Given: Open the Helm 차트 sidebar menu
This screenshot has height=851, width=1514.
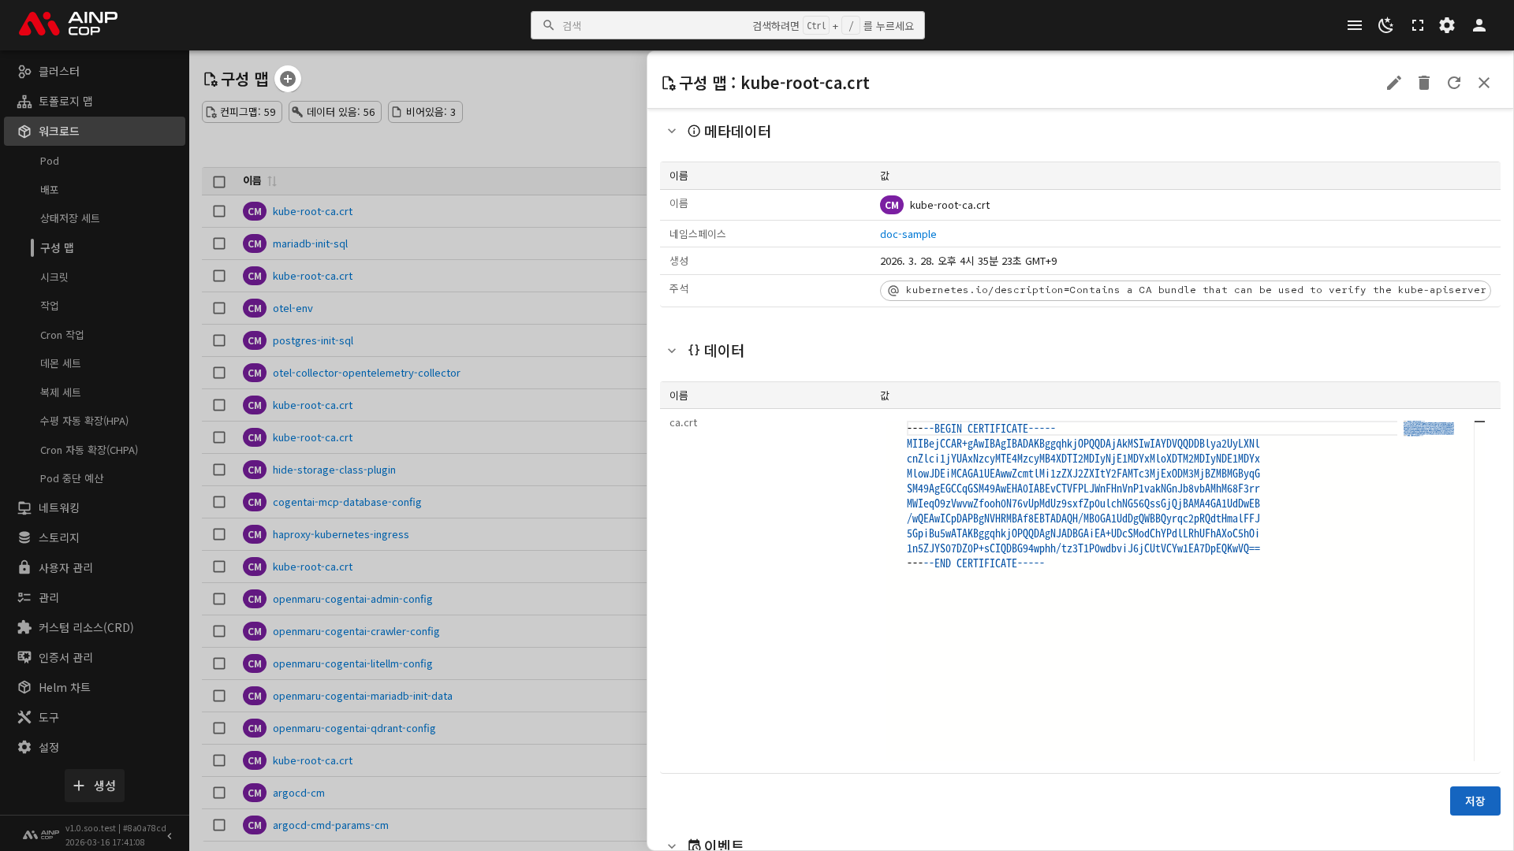Looking at the screenshot, I should pos(65,687).
